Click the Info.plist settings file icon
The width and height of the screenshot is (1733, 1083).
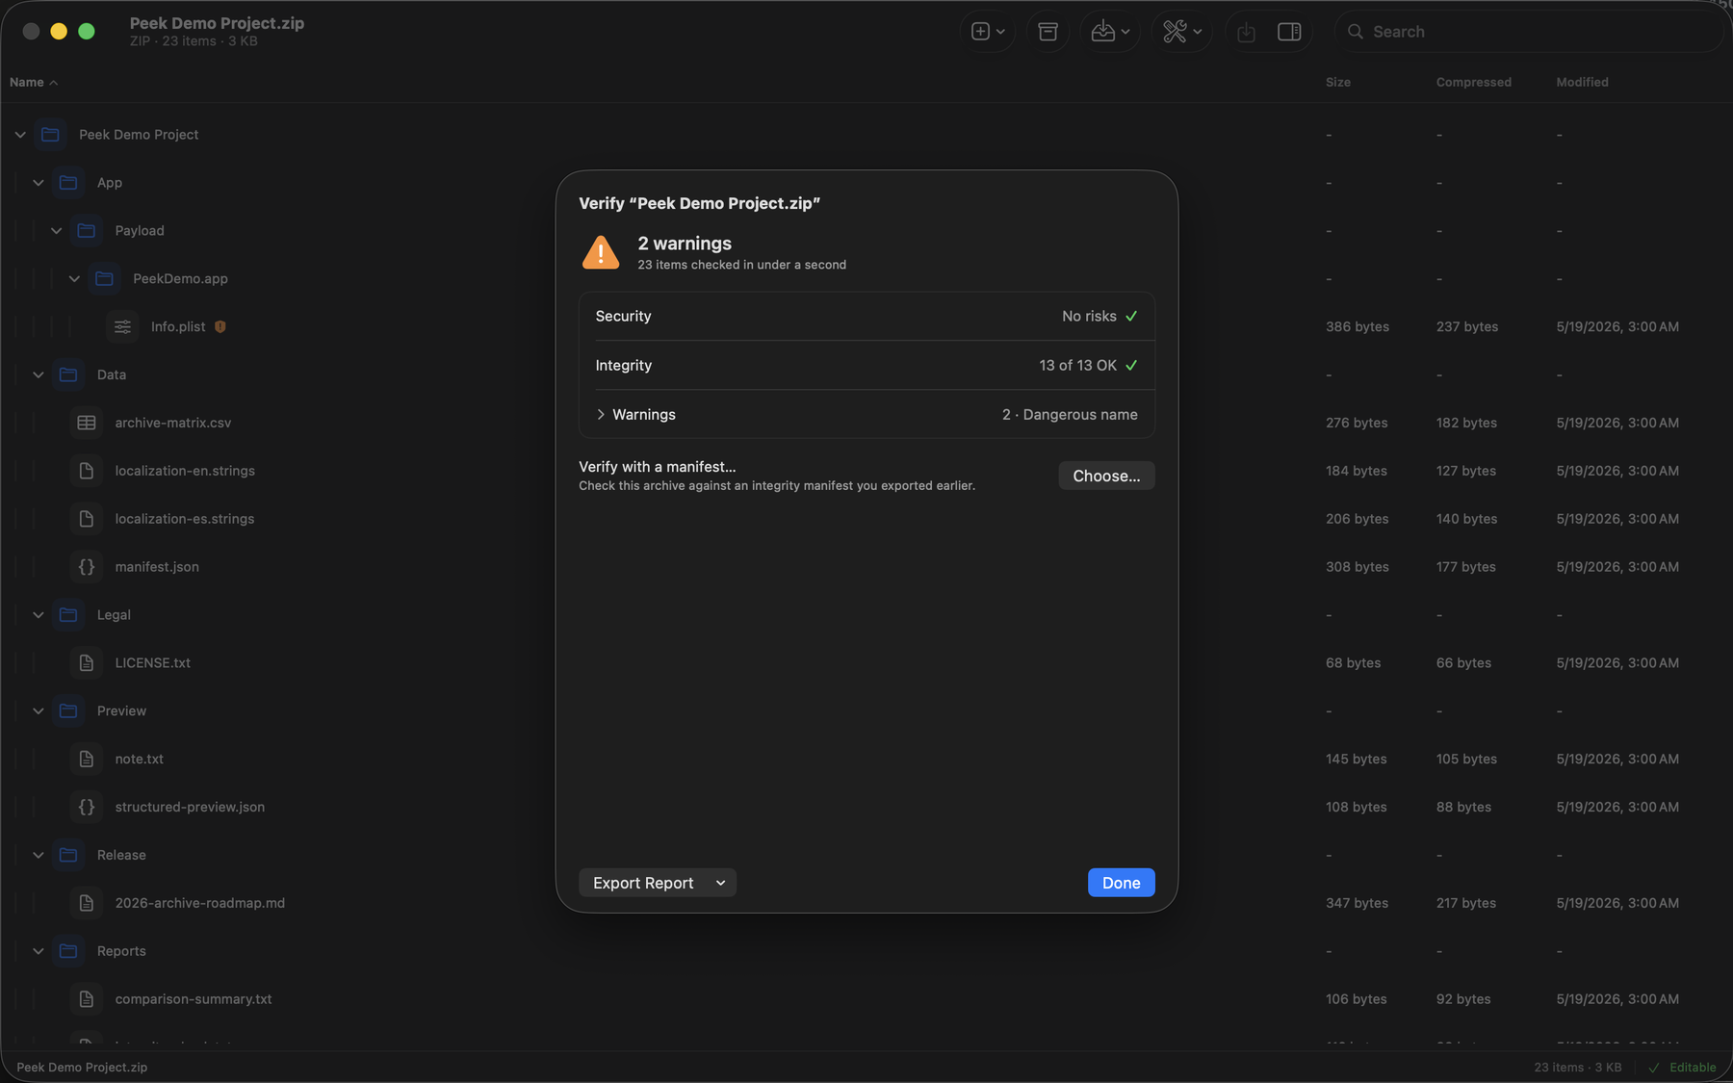tap(122, 326)
